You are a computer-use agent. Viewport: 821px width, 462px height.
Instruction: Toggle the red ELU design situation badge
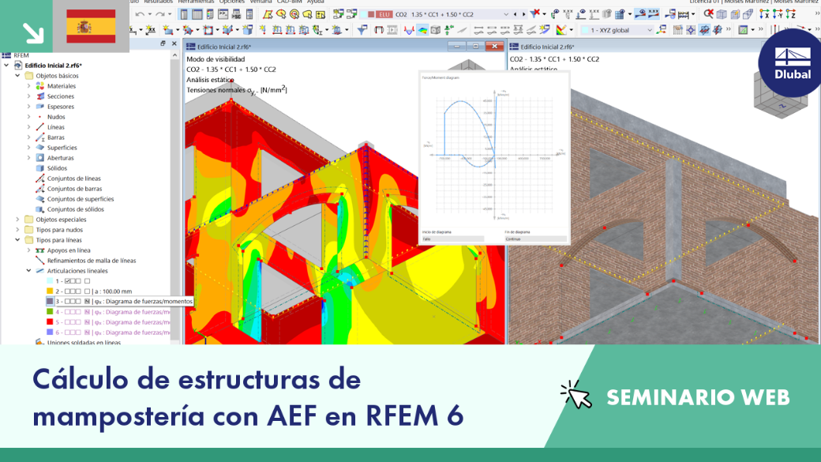pyautogui.click(x=384, y=15)
